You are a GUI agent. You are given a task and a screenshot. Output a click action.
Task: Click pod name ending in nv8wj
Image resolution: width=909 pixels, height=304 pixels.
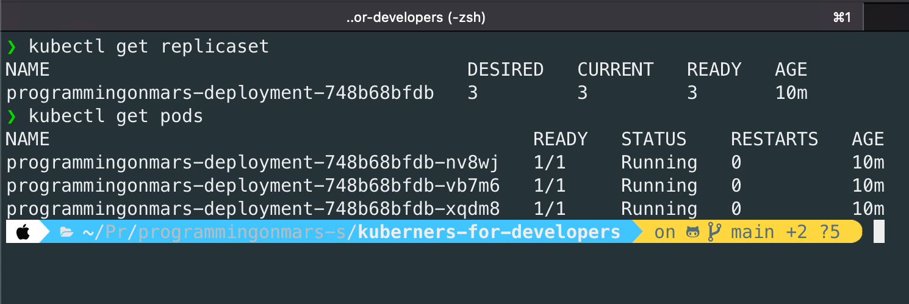point(253,163)
